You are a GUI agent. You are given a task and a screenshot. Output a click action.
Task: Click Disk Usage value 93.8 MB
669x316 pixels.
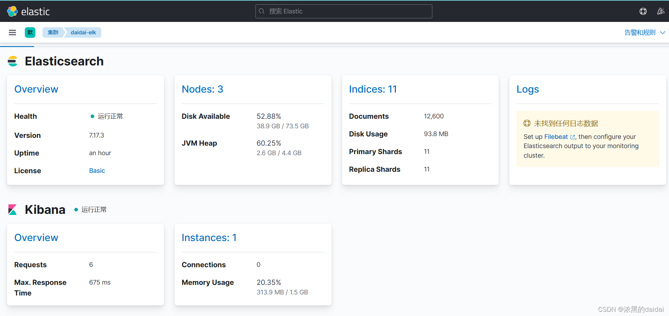point(436,134)
